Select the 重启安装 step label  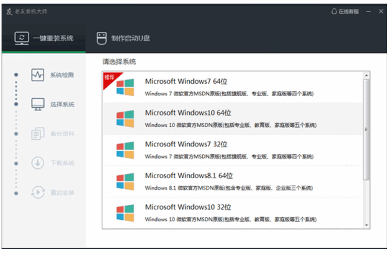62,193
